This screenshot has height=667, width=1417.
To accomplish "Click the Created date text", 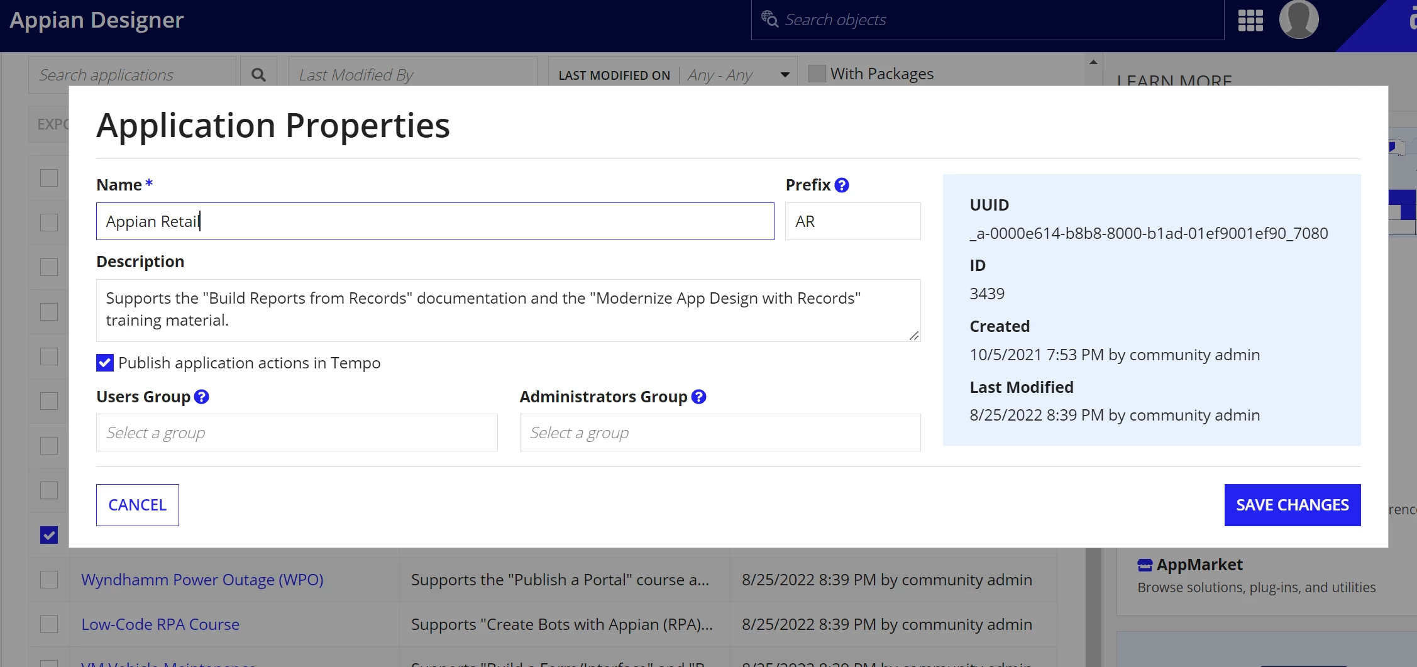I will [x=1115, y=355].
